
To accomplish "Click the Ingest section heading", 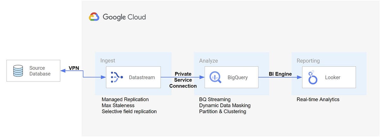I will pos(108,61).
